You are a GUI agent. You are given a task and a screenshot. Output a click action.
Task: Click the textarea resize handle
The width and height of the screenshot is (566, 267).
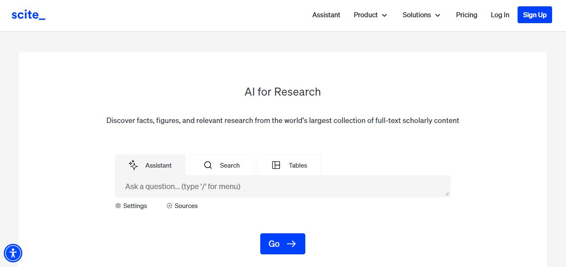click(x=447, y=194)
